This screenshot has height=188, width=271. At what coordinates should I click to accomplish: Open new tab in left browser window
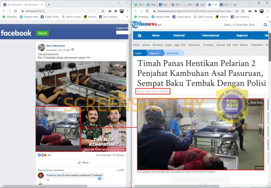click(49, 5)
